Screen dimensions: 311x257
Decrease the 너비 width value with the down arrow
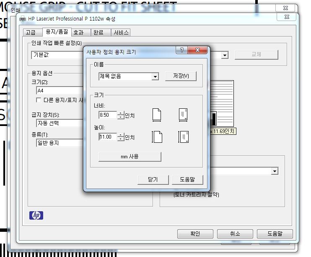(x=121, y=117)
